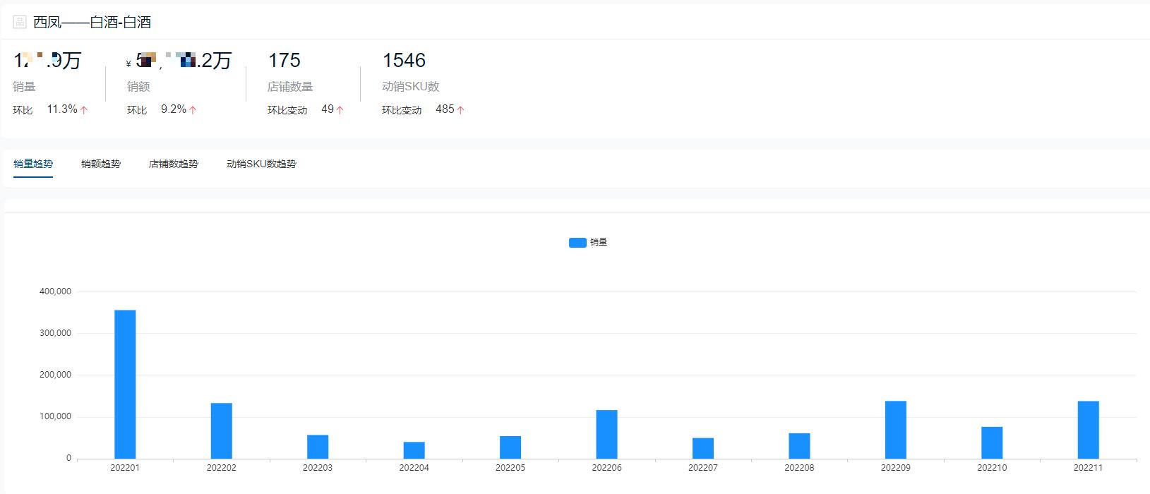Click the 100,000 y-axis label
The height and width of the screenshot is (494, 1150).
point(55,416)
